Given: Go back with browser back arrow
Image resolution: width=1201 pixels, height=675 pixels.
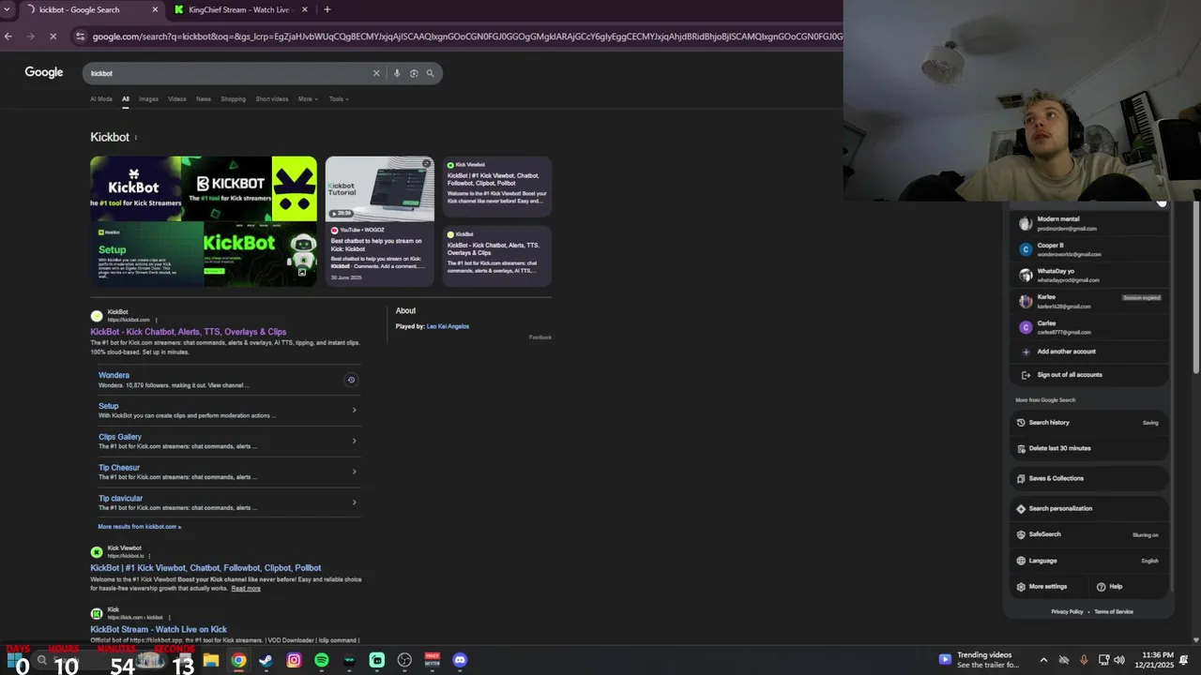Looking at the screenshot, I should click(x=8, y=37).
